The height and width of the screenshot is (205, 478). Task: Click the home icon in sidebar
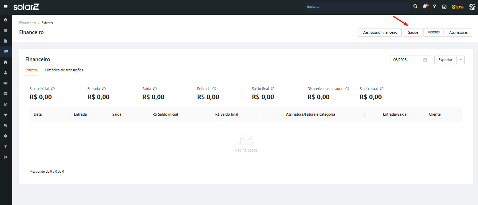coord(6,62)
